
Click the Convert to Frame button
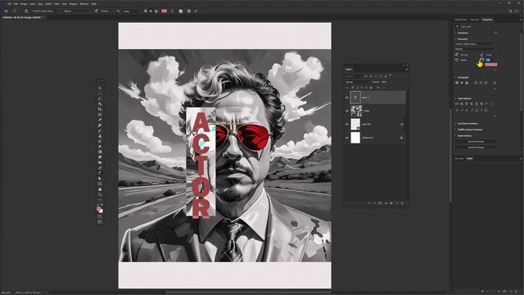click(476, 142)
